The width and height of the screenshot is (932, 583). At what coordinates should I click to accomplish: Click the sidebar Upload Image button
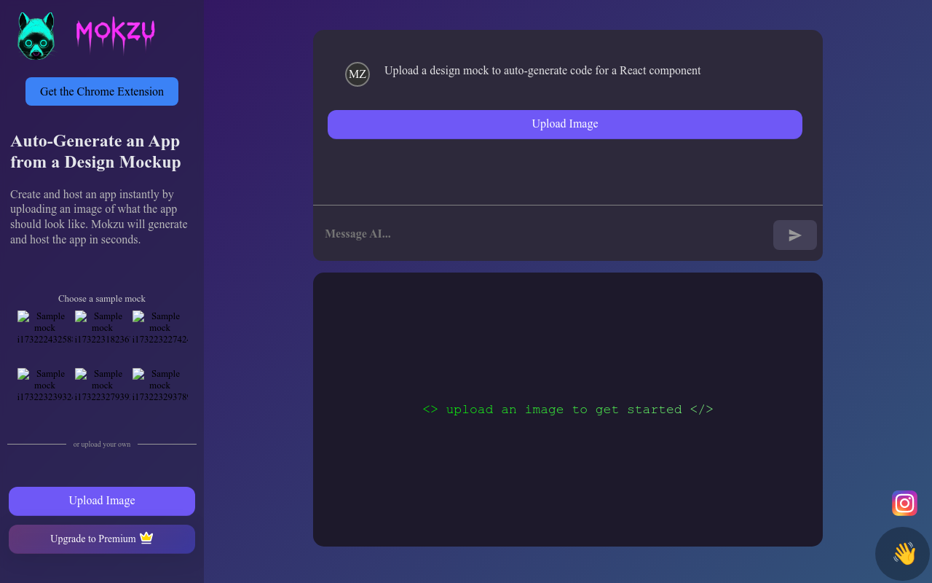102,501
